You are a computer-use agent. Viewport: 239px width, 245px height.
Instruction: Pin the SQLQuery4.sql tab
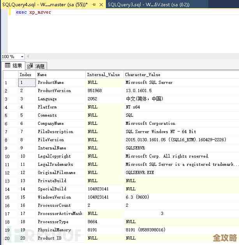click(94, 5)
